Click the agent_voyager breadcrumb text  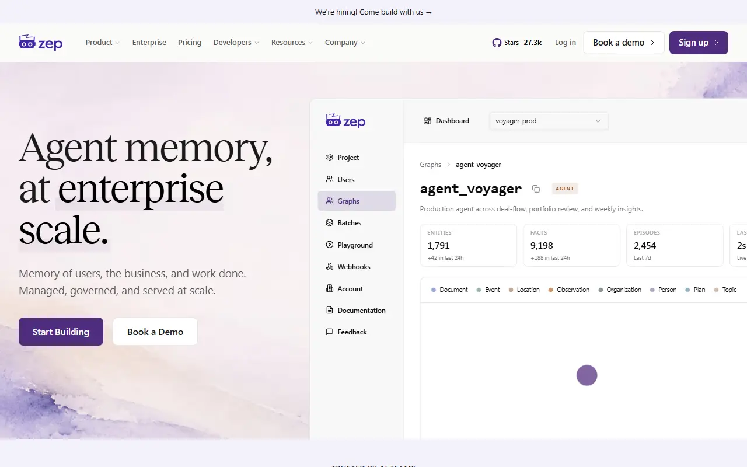pos(479,165)
